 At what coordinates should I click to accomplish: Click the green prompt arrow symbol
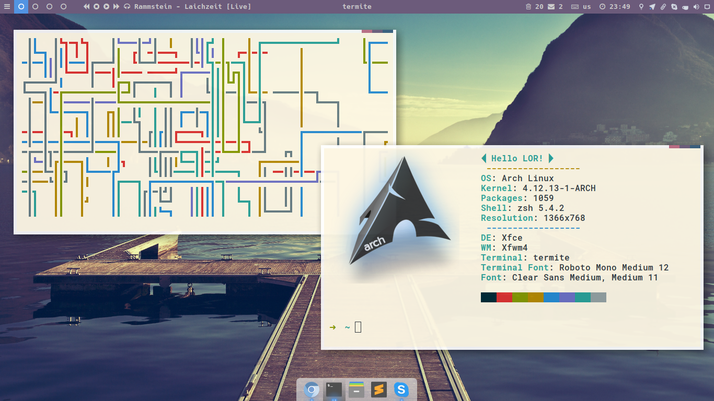[x=332, y=327]
